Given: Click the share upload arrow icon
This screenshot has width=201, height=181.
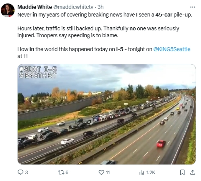Looking at the screenshot, I should click(x=193, y=172).
